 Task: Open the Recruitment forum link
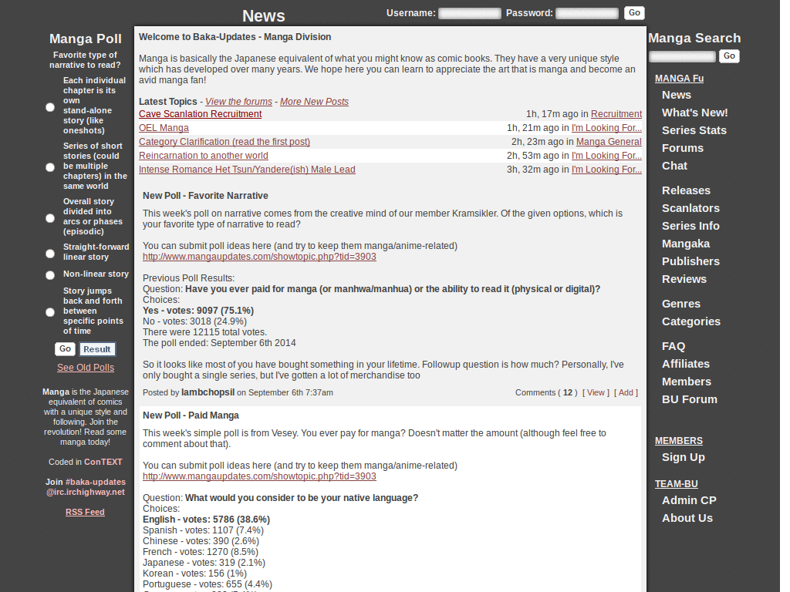click(x=616, y=114)
